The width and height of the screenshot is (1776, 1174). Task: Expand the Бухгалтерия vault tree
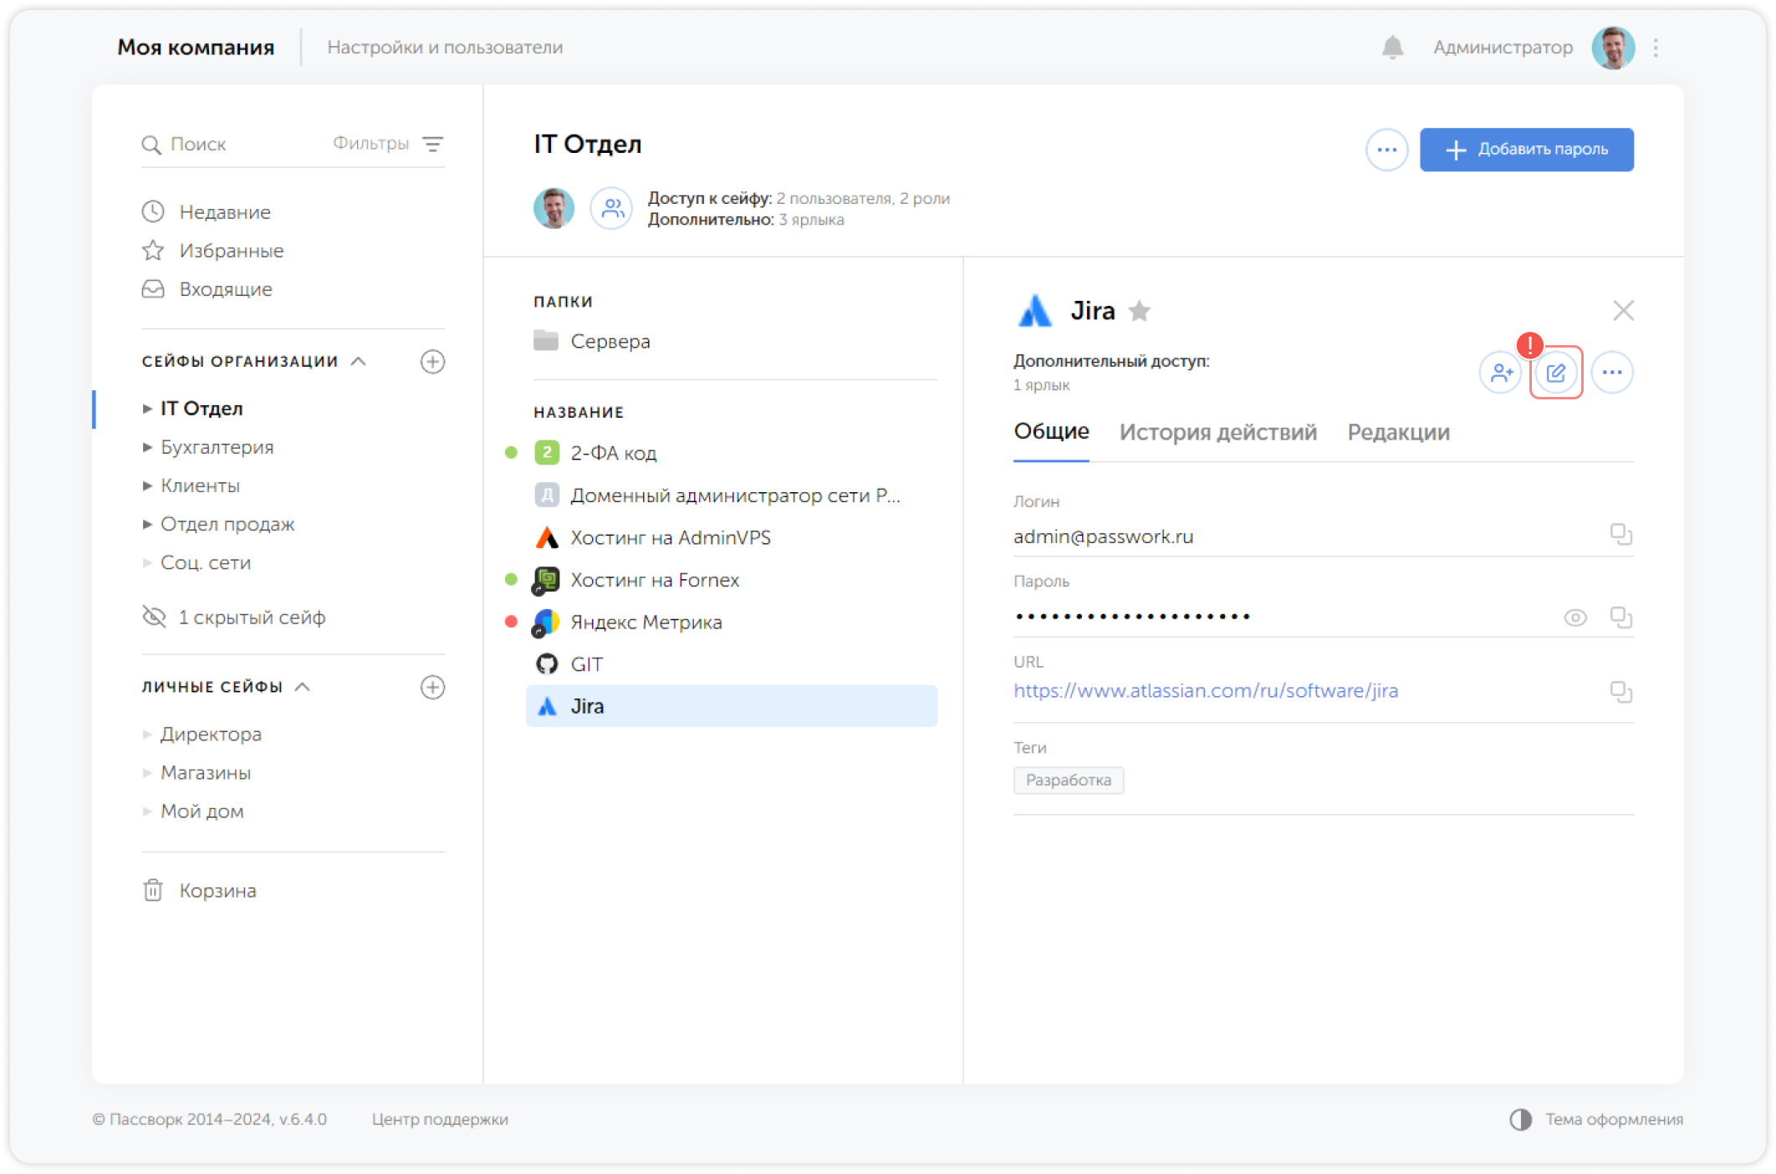pyautogui.click(x=147, y=448)
